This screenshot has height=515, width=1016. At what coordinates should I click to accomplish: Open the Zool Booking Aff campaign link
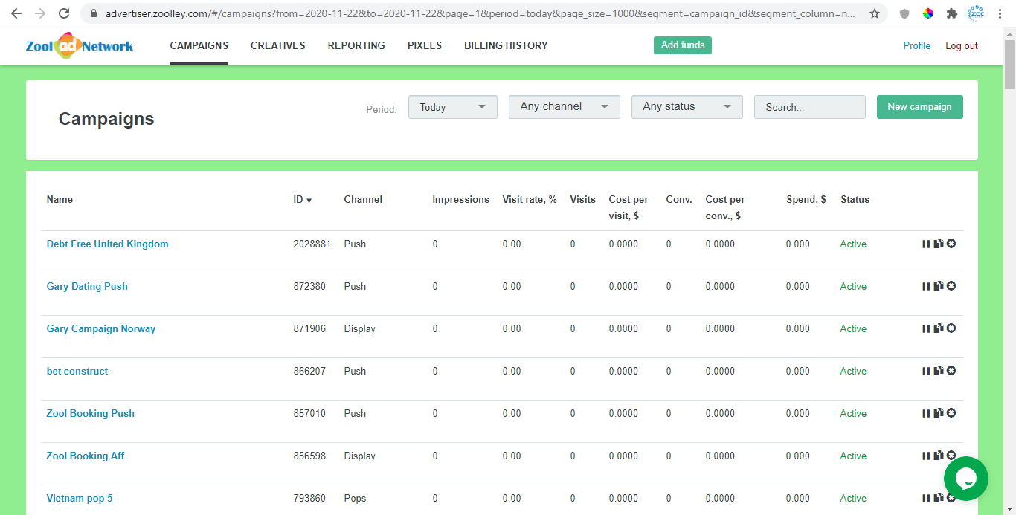coord(85,456)
